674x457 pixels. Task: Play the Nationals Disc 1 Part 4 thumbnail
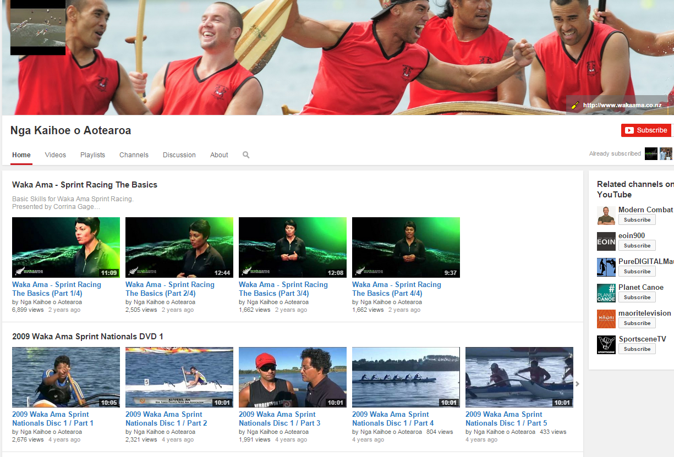[406, 377]
